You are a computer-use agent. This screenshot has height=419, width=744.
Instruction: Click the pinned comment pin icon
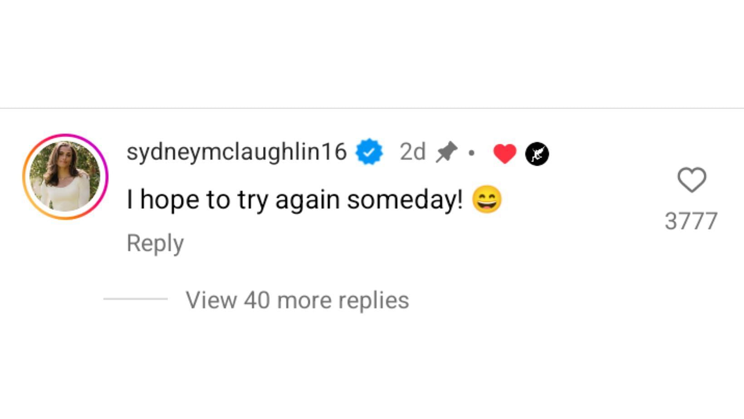point(446,152)
